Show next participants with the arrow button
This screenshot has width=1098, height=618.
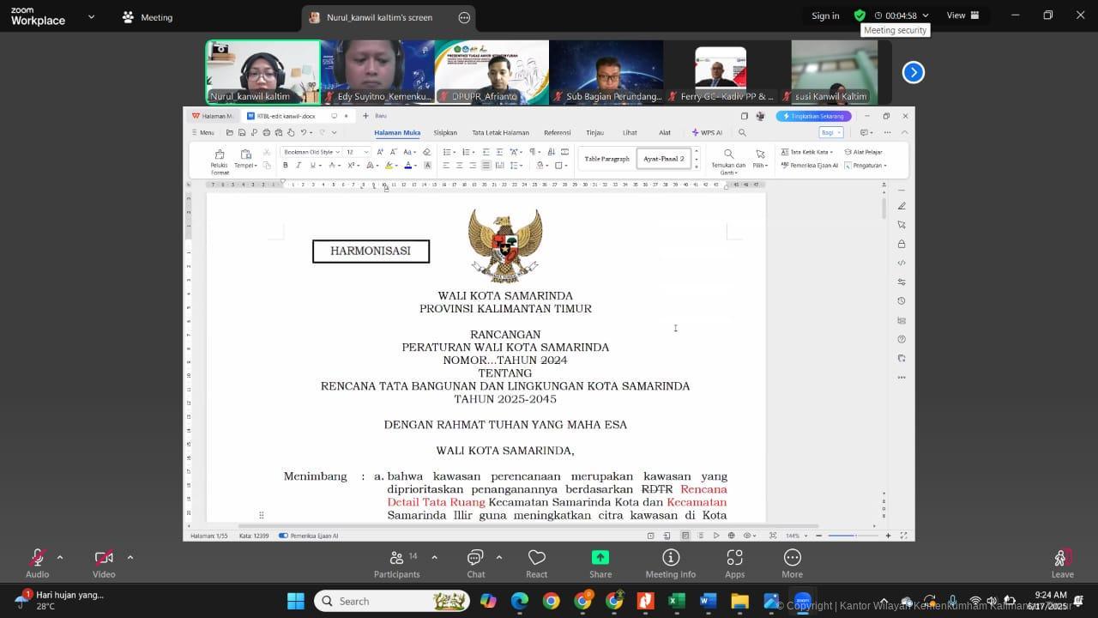pyautogui.click(x=913, y=72)
